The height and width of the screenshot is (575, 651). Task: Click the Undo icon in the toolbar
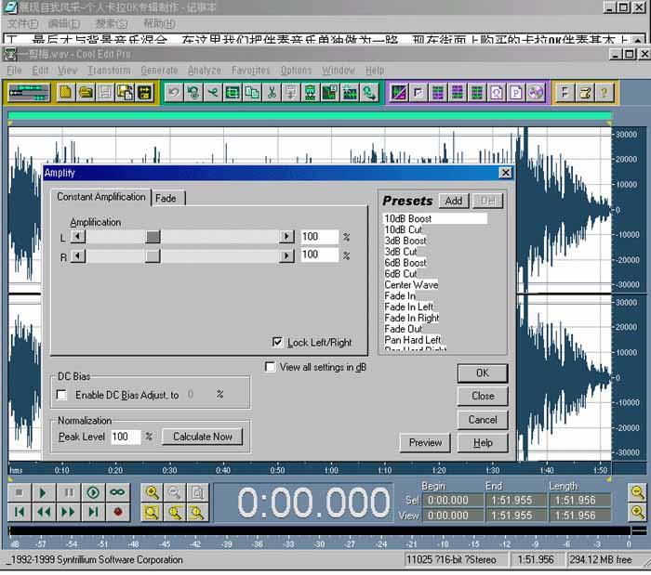[x=173, y=93]
